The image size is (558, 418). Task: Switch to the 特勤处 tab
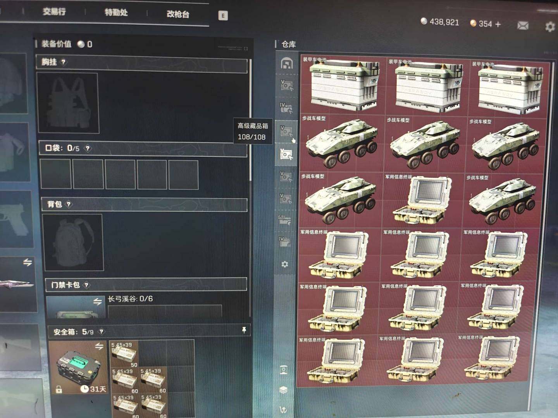click(116, 12)
